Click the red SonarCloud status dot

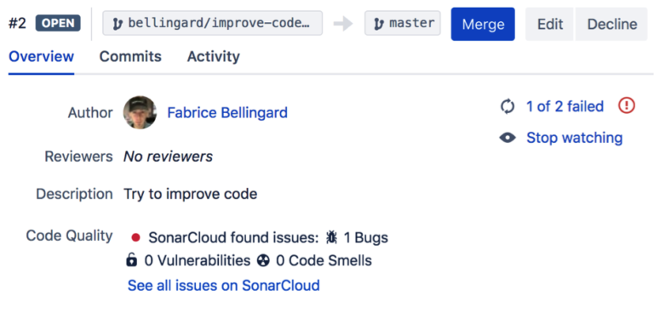click(x=135, y=237)
